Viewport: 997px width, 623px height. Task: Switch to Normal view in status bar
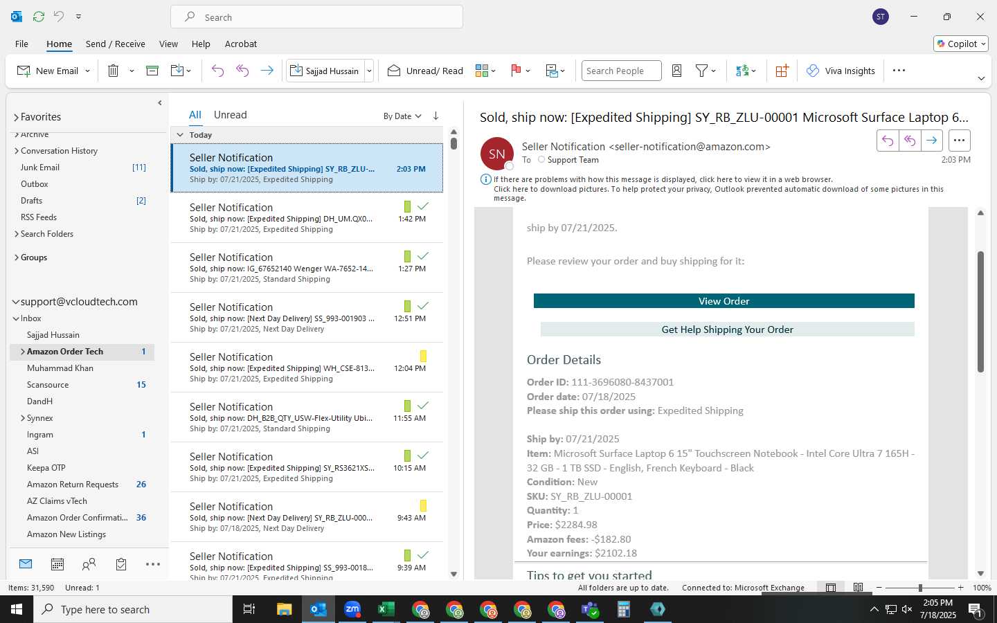831,588
